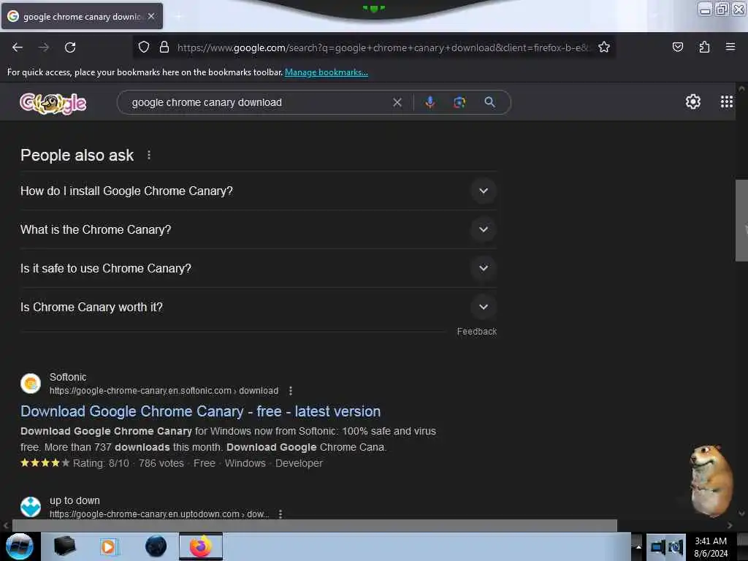This screenshot has height=561, width=748.
Task: Expand "What is the Chrome Canary?"
Action: click(x=258, y=229)
